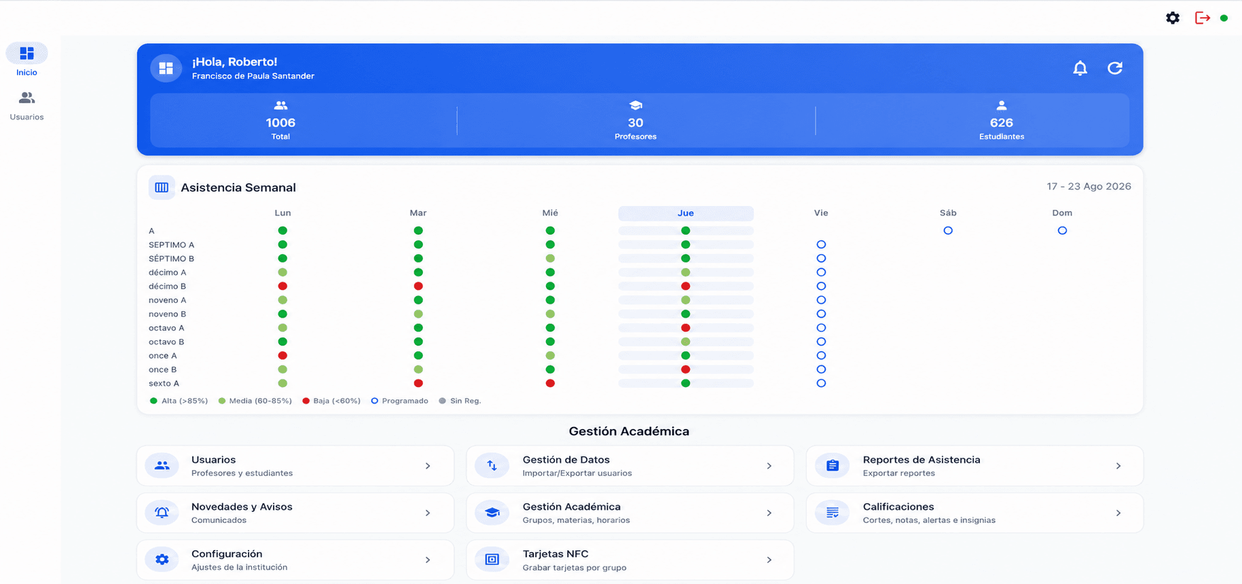This screenshot has width=1242, height=584.
Task: Open the notifications bell
Action: (x=1080, y=68)
